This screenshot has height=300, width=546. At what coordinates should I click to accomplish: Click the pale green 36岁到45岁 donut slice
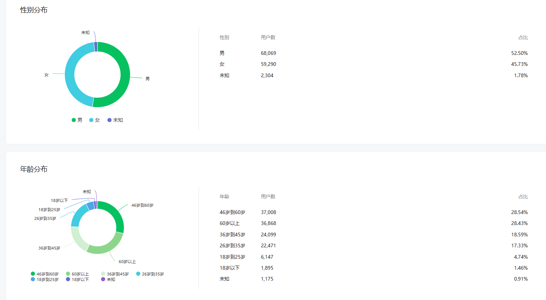click(x=78, y=239)
